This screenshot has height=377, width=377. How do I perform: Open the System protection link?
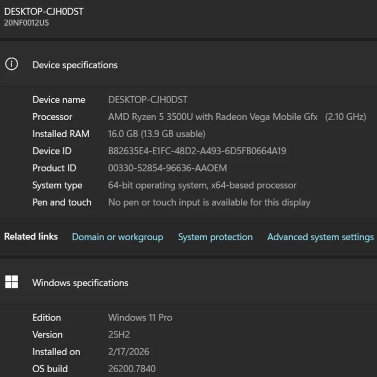coord(215,237)
